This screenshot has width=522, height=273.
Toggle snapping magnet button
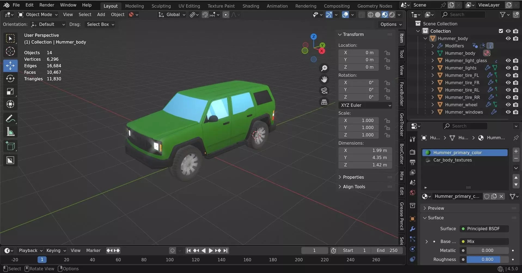click(205, 15)
